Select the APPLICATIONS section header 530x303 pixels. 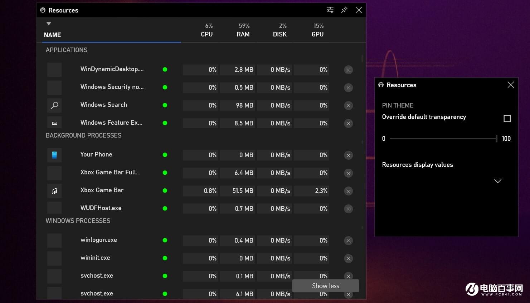[67, 50]
